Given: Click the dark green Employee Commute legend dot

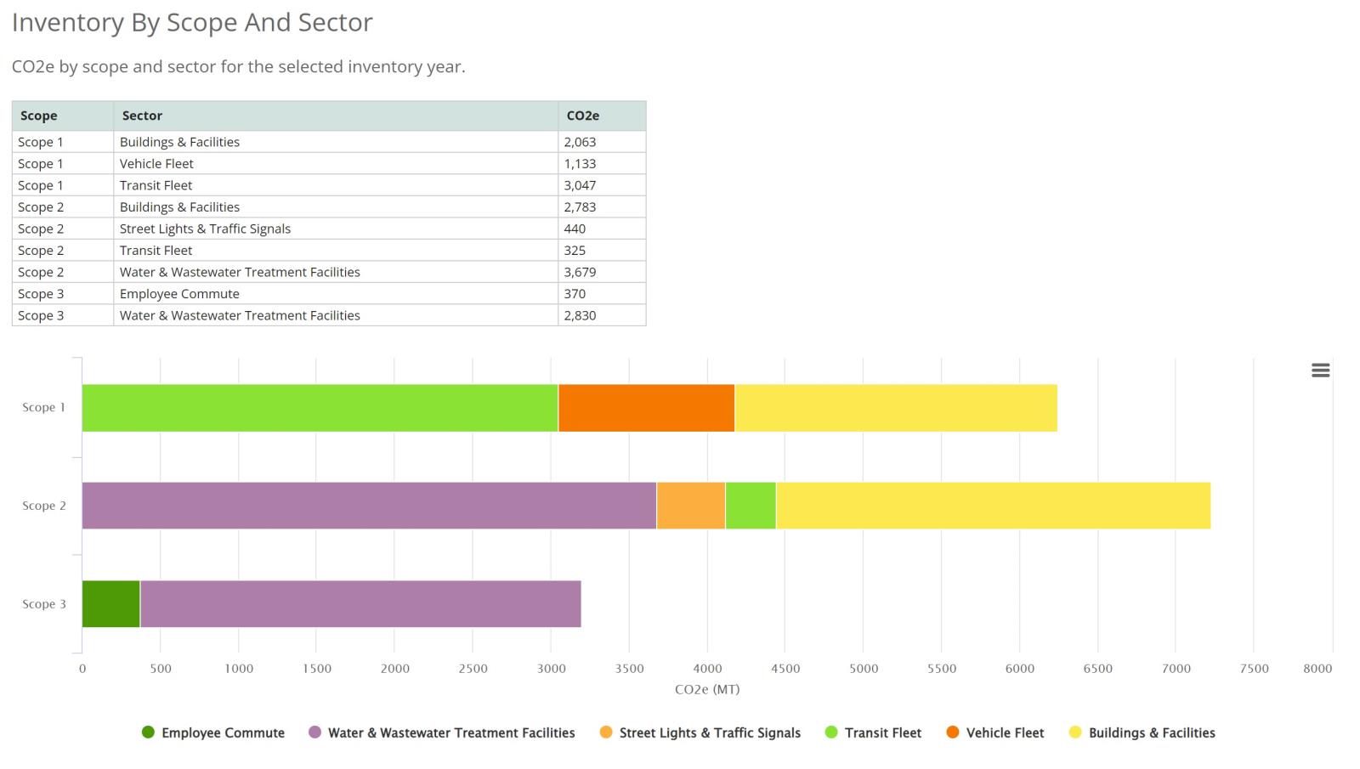Looking at the screenshot, I should tap(149, 732).
